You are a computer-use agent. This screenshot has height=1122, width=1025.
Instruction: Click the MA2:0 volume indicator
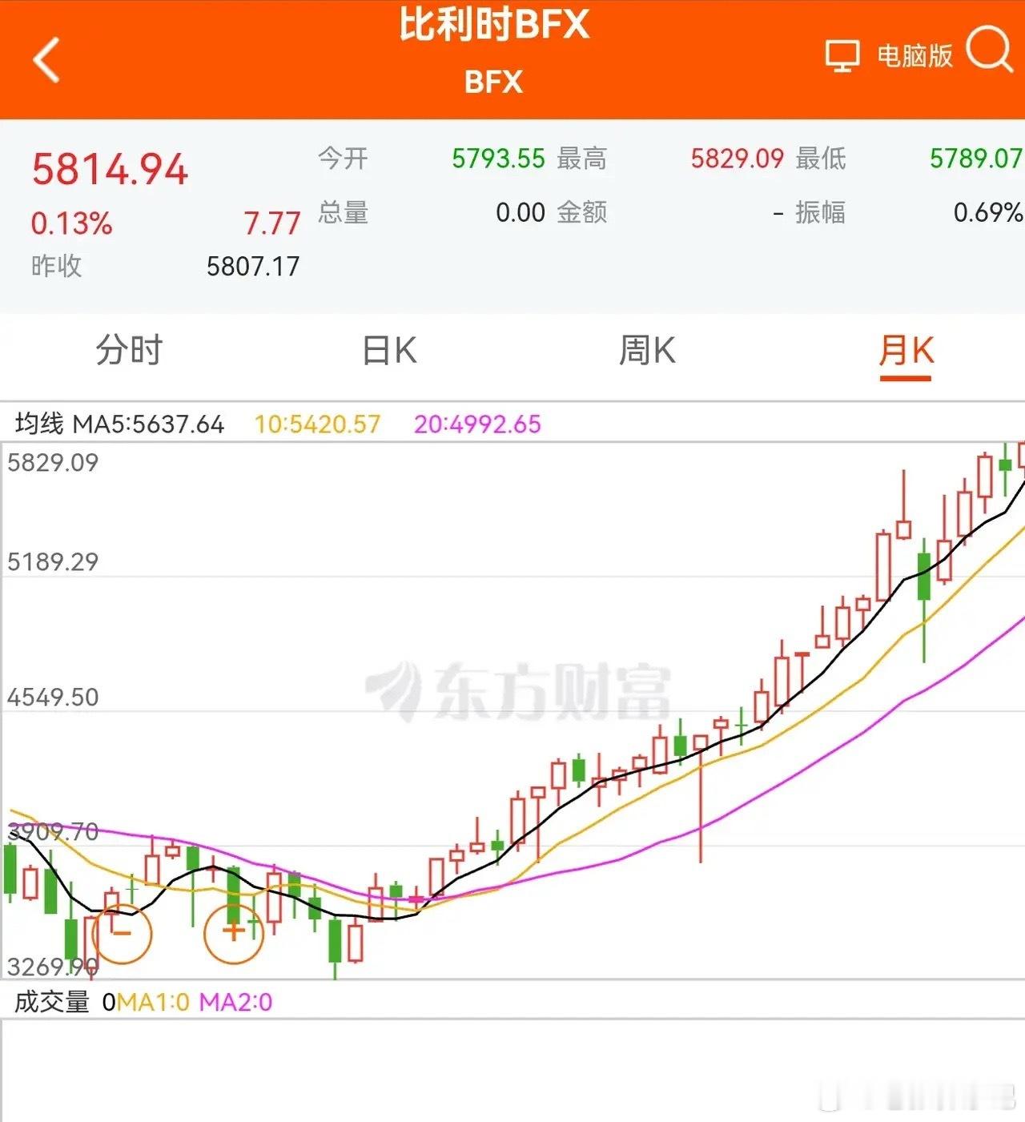pos(235,1002)
